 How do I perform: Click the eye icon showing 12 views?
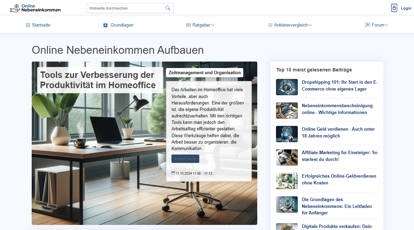(x=206, y=173)
